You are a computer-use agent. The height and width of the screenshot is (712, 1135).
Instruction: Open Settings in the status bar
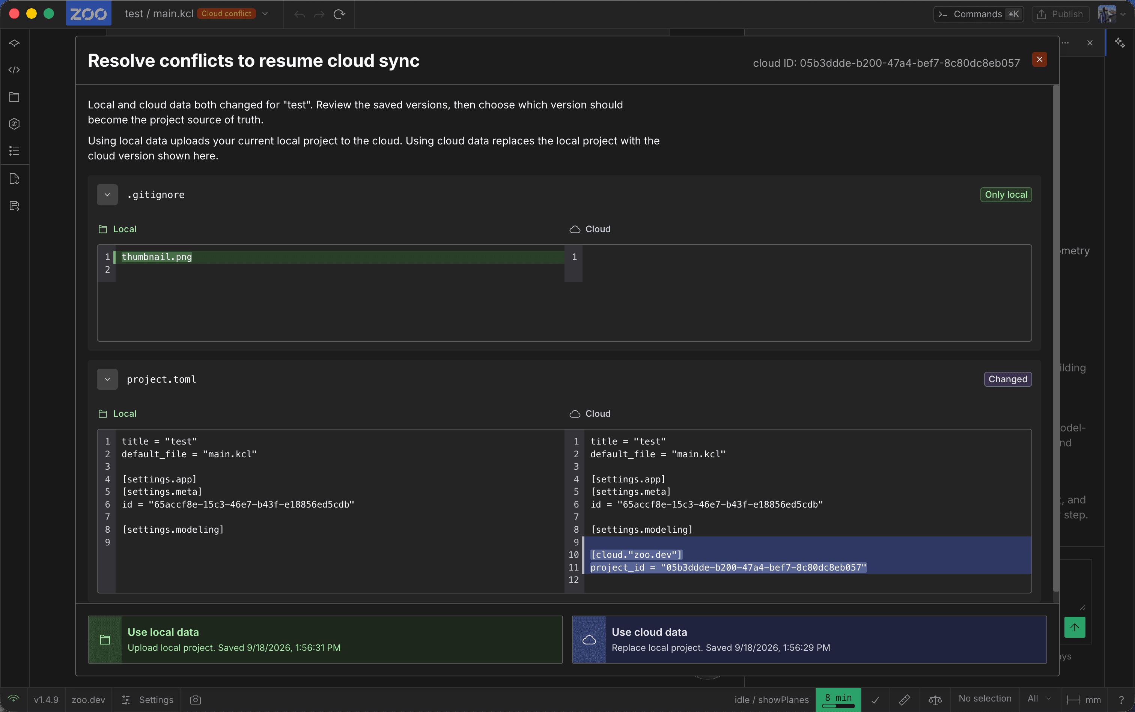click(x=148, y=700)
